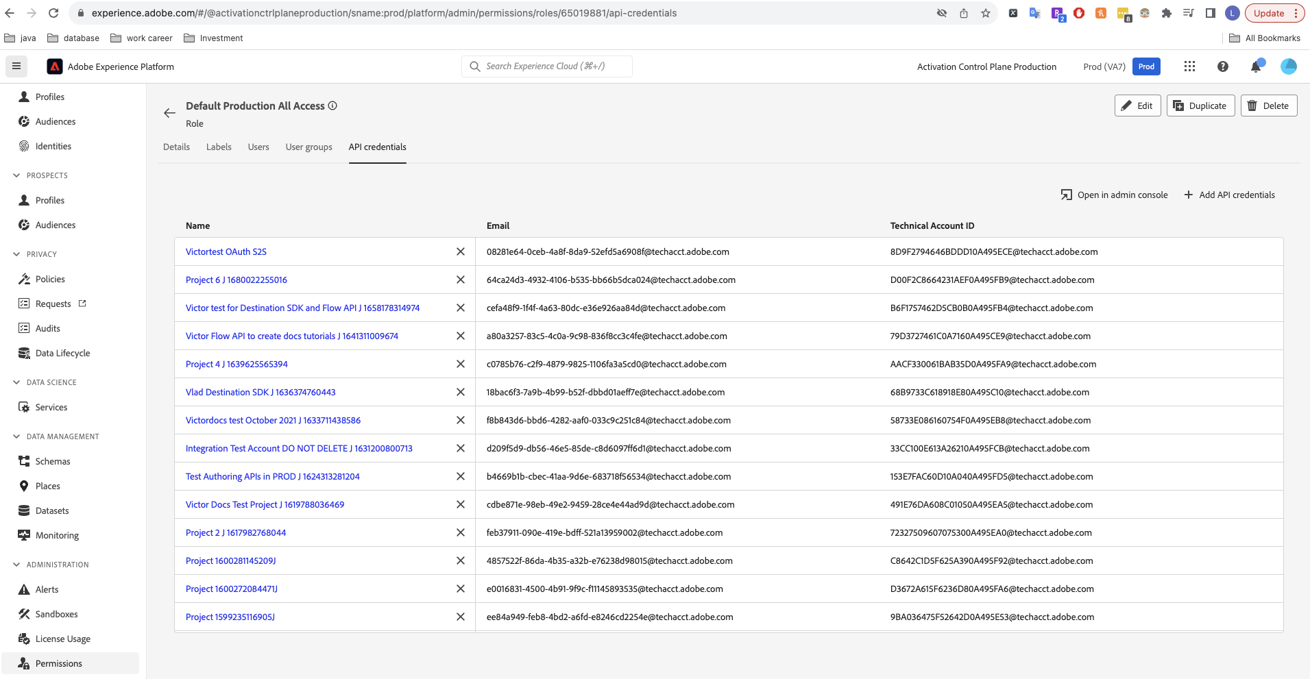This screenshot has height=679, width=1310.
Task: Remove Project 1599235116905J credential
Action: [x=461, y=617]
